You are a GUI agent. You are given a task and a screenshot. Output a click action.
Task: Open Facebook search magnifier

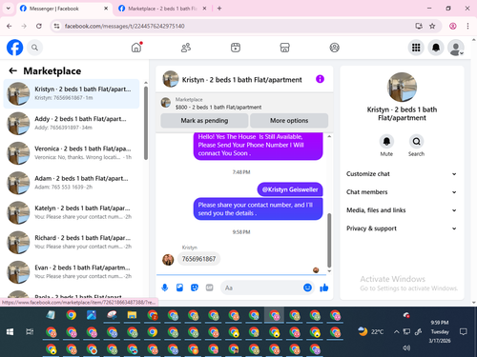[x=34, y=48]
